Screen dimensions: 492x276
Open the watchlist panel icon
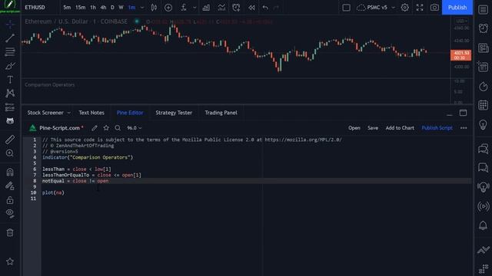(x=484, y=10)
